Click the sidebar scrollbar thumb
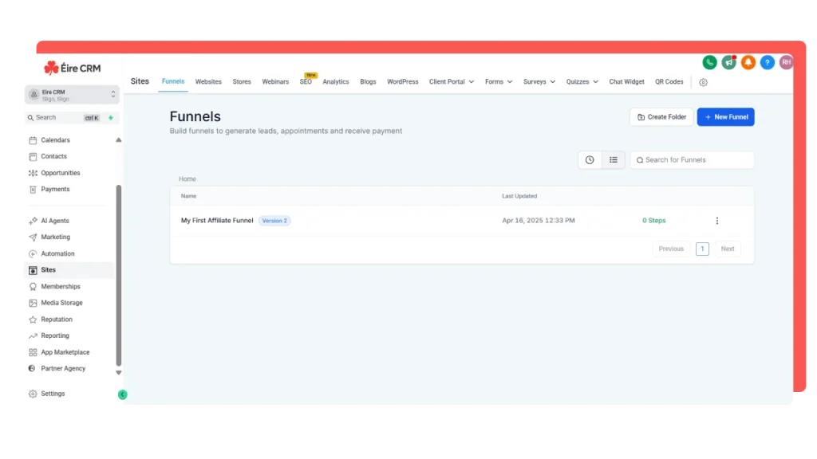 [x=118, y=276]
